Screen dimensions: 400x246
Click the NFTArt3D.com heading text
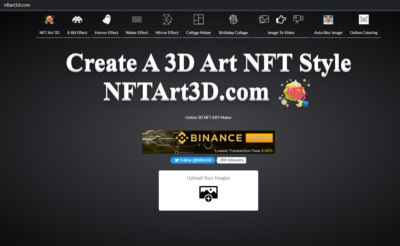click(x=186, y=92)
